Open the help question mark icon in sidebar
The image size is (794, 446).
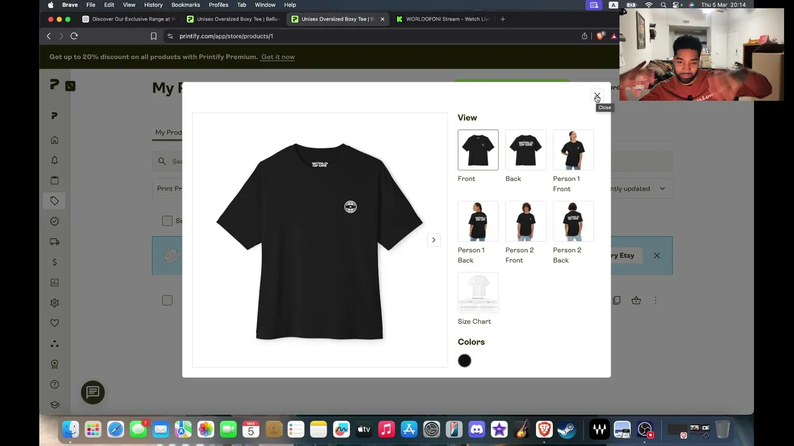pyautogui.click(x=55, y=385)
